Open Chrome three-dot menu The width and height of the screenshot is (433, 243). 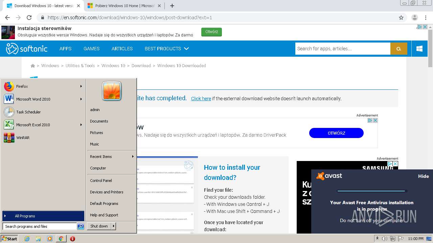tap(425, 18)
